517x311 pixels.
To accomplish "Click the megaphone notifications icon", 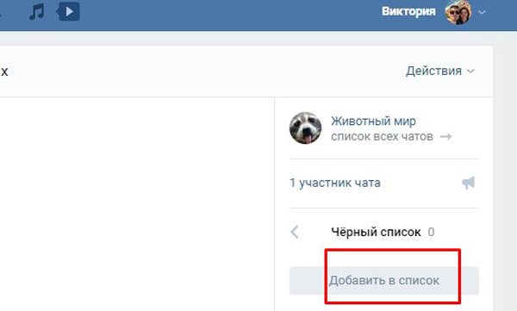I will pos(468,183).
